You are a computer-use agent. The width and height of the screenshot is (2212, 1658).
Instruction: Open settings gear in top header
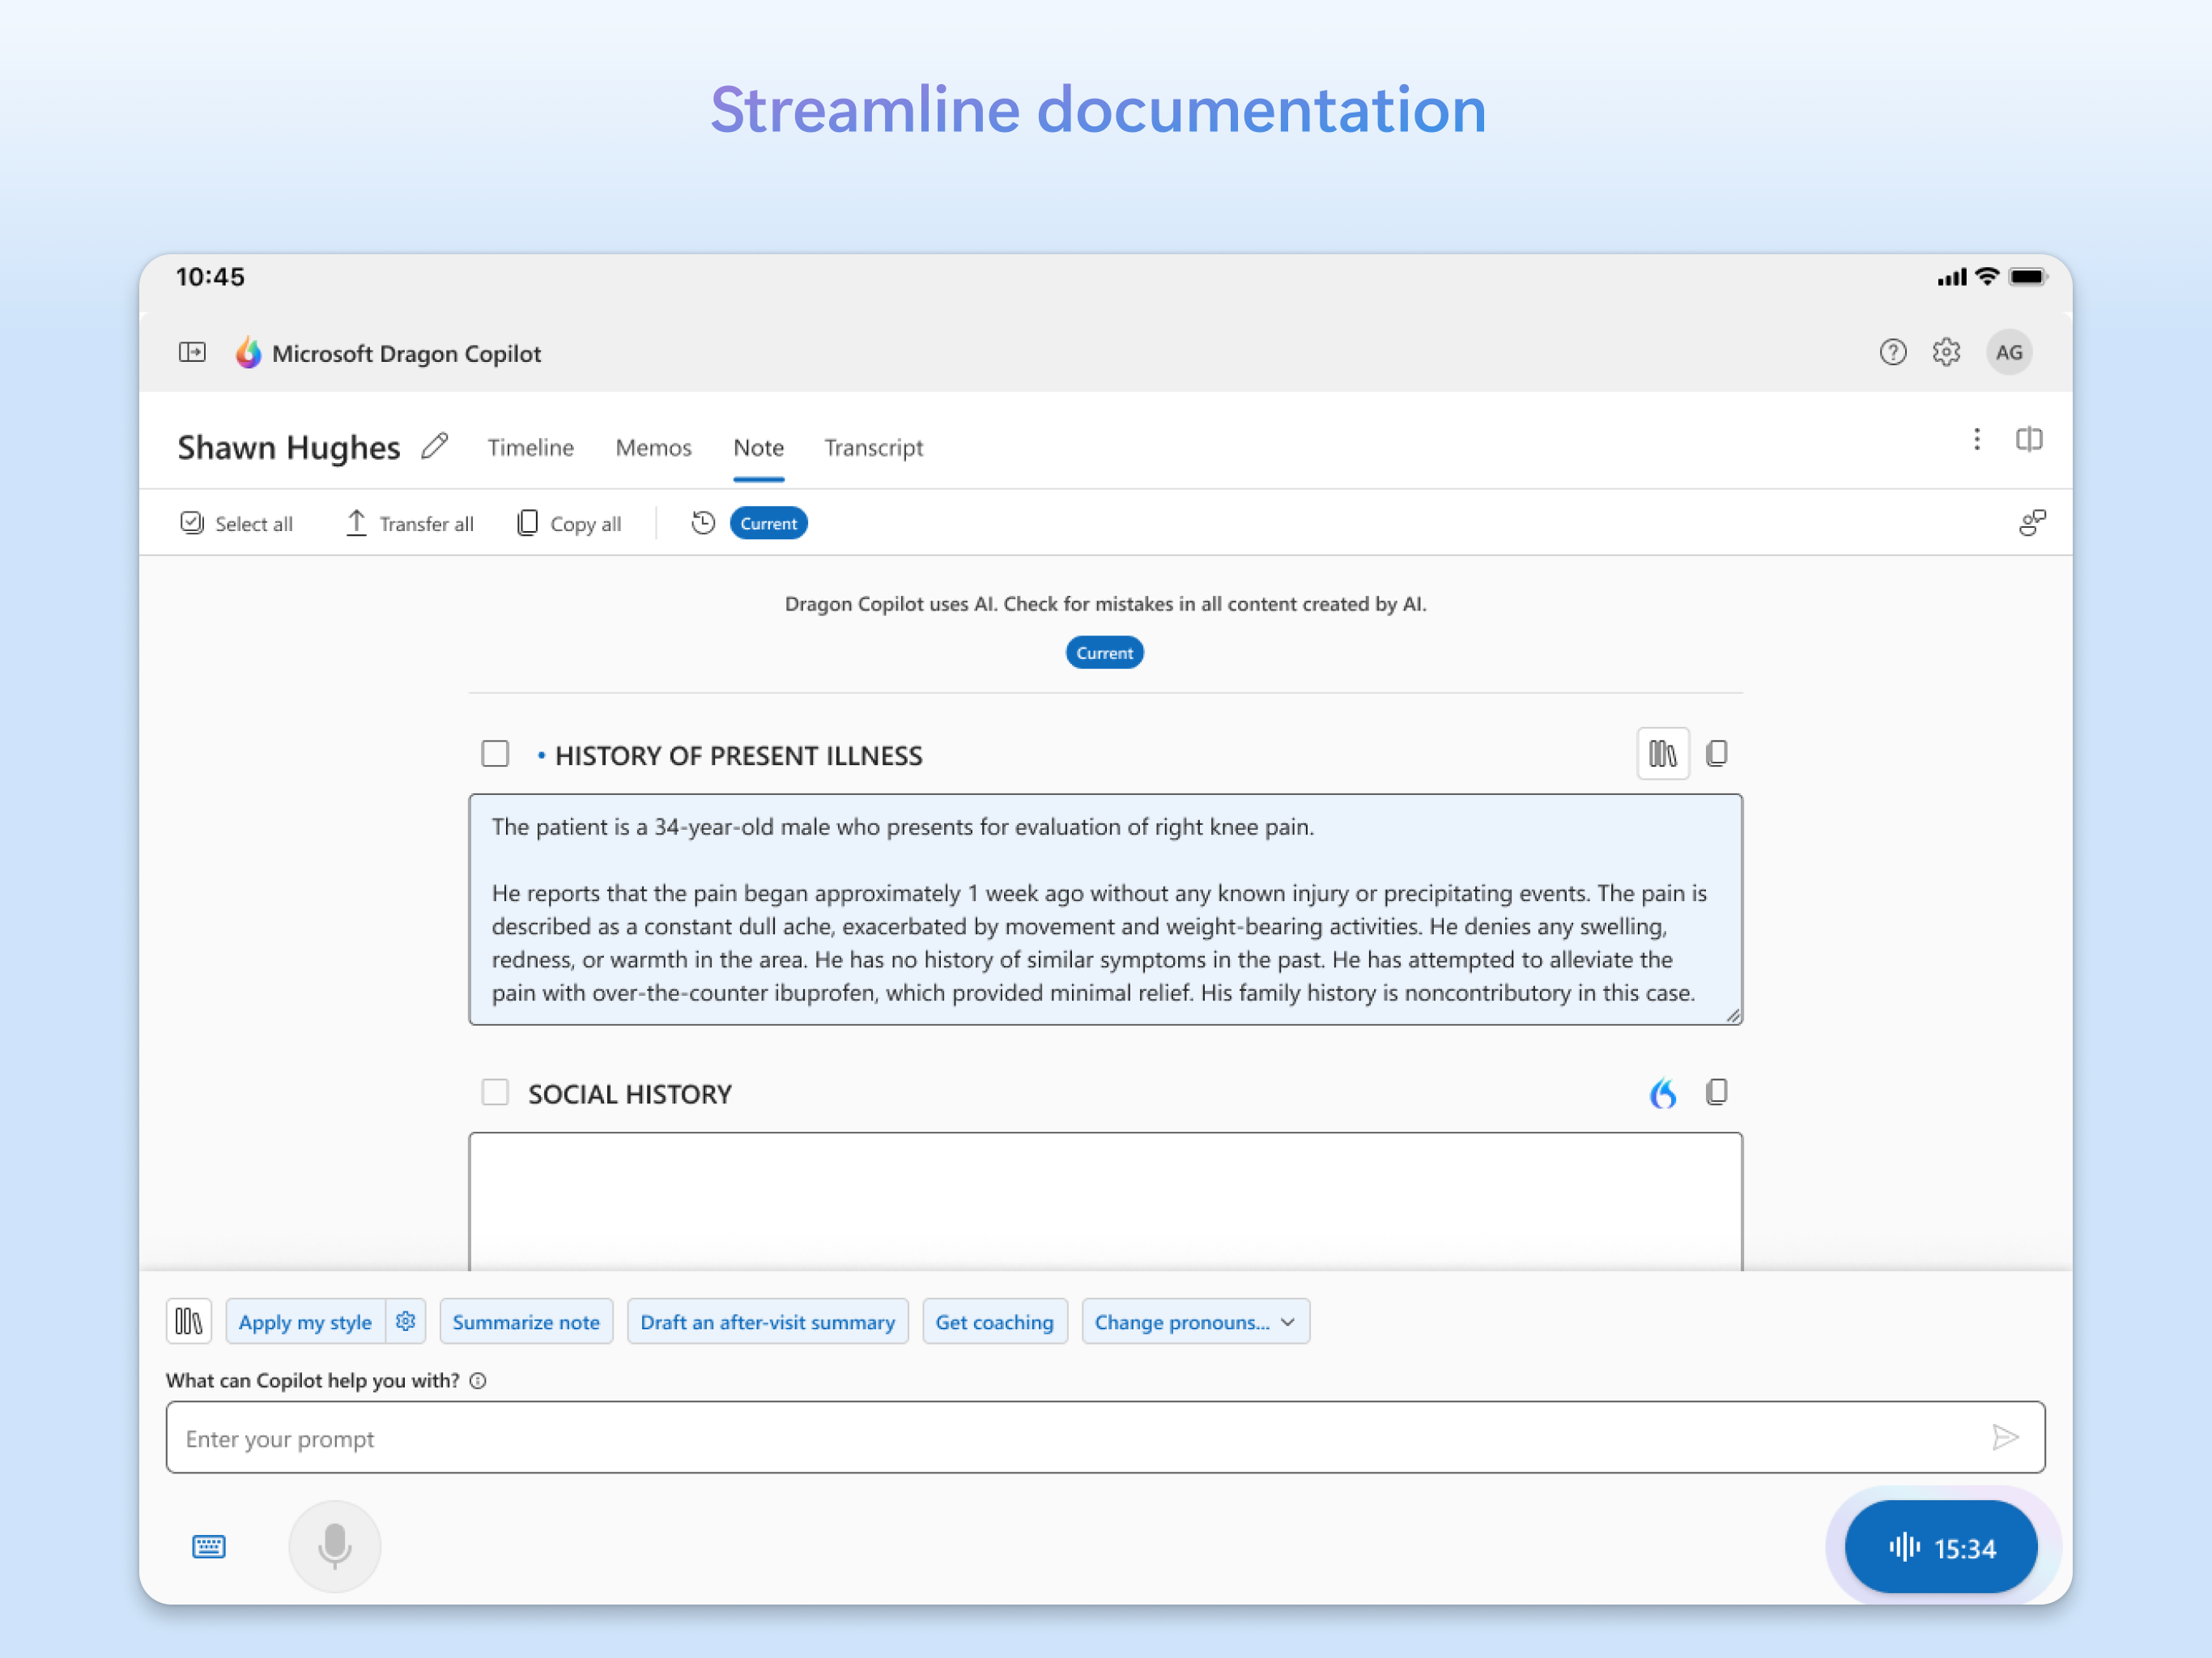click(x=1946, y=352)
